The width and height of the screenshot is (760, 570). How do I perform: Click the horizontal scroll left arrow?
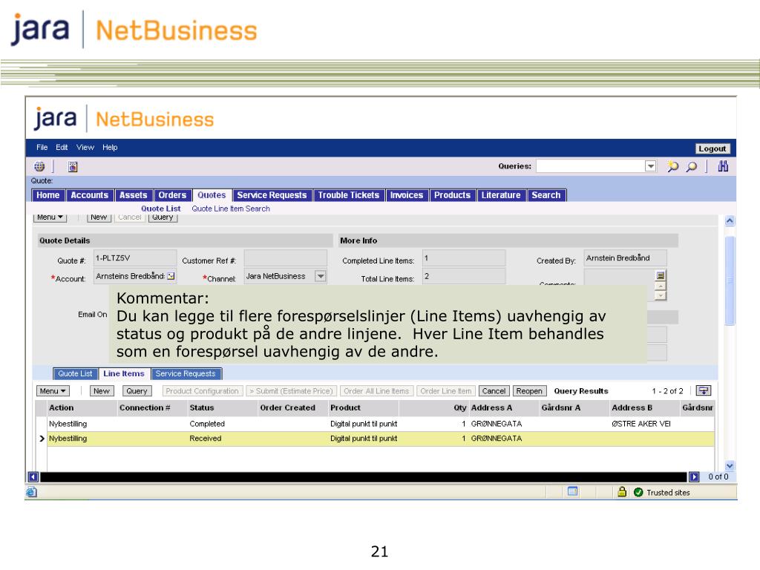[33, 477]
